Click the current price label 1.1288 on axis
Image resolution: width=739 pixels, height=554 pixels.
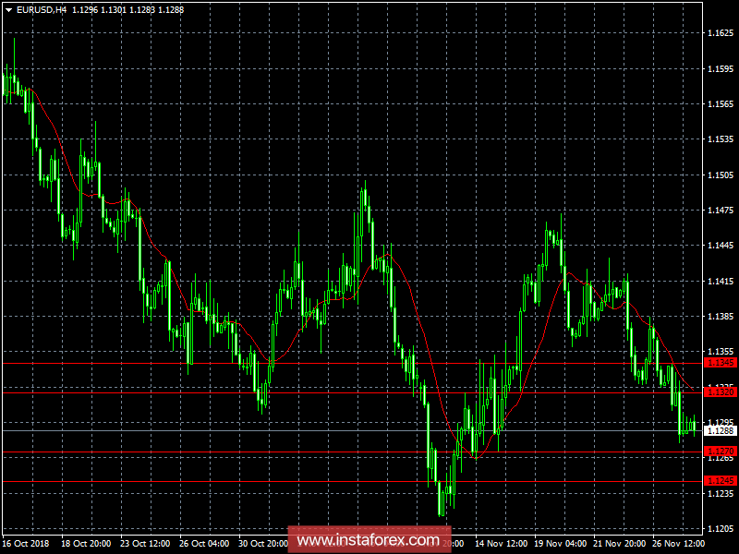tap(721, 430)
